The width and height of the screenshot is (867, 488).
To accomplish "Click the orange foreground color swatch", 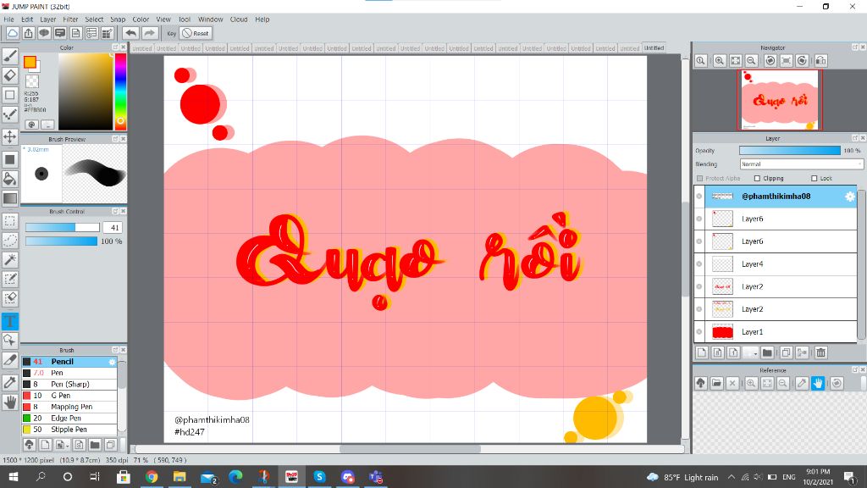I will tap(30, 62).
